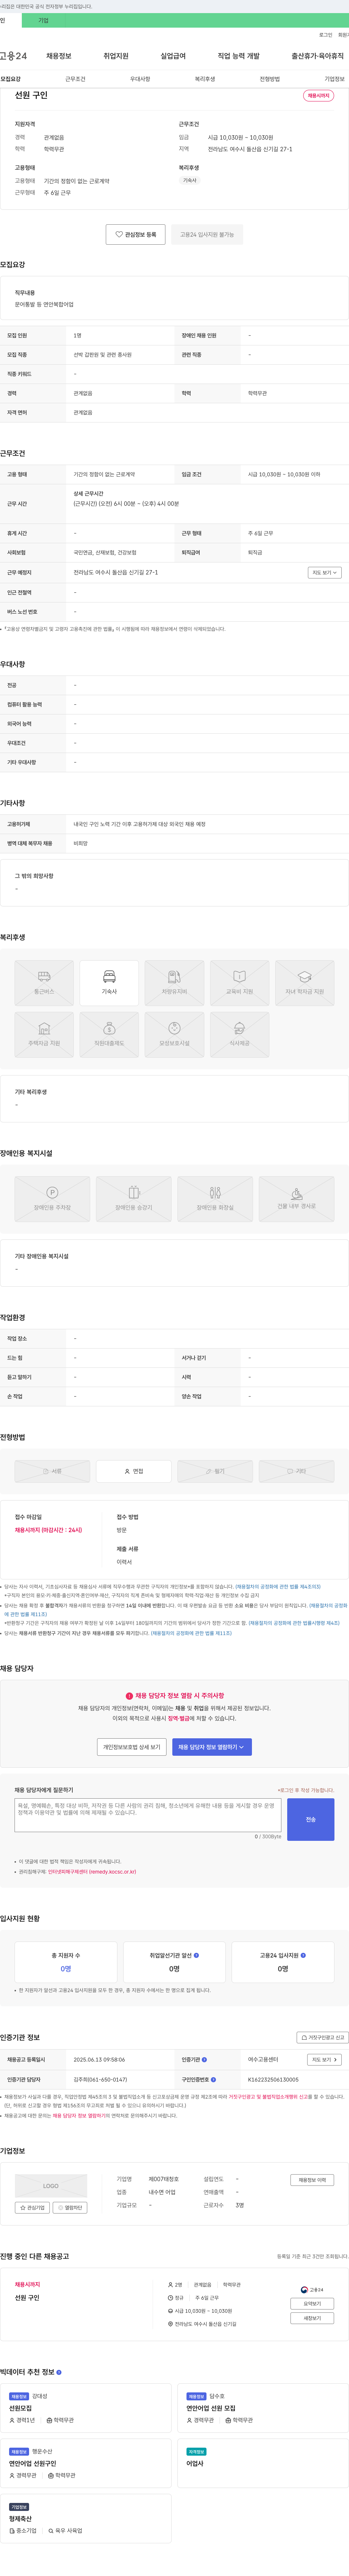Jump to 근무조건 section tab
This screenshot has width=349, height=2576.
pos(75,79)
